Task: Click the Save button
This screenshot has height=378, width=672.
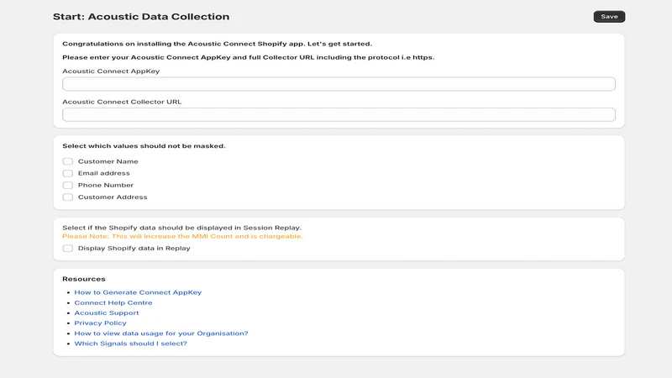Action: [x=609, y=17]
